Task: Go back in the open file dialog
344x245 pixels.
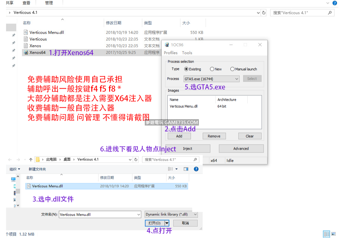Action: click(x=10, y=160)
